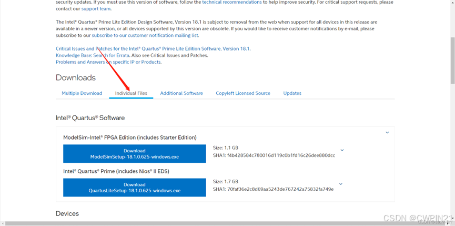Open the Copyleft Licensed Source tab

coord(243,93)
